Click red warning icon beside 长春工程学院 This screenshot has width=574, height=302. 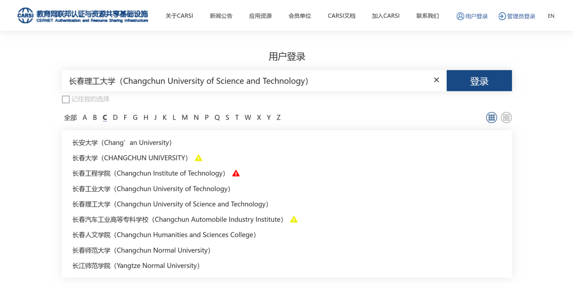tap(236, 173)
